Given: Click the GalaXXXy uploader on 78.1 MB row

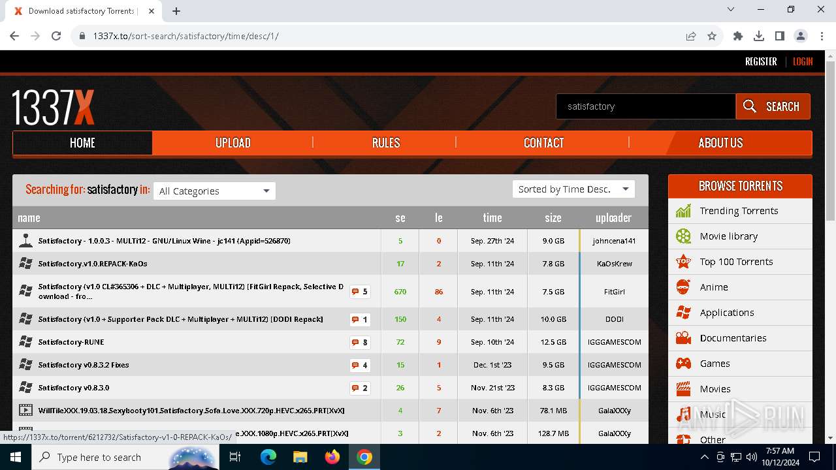Looking at the screenshot, I should (614, 411).
